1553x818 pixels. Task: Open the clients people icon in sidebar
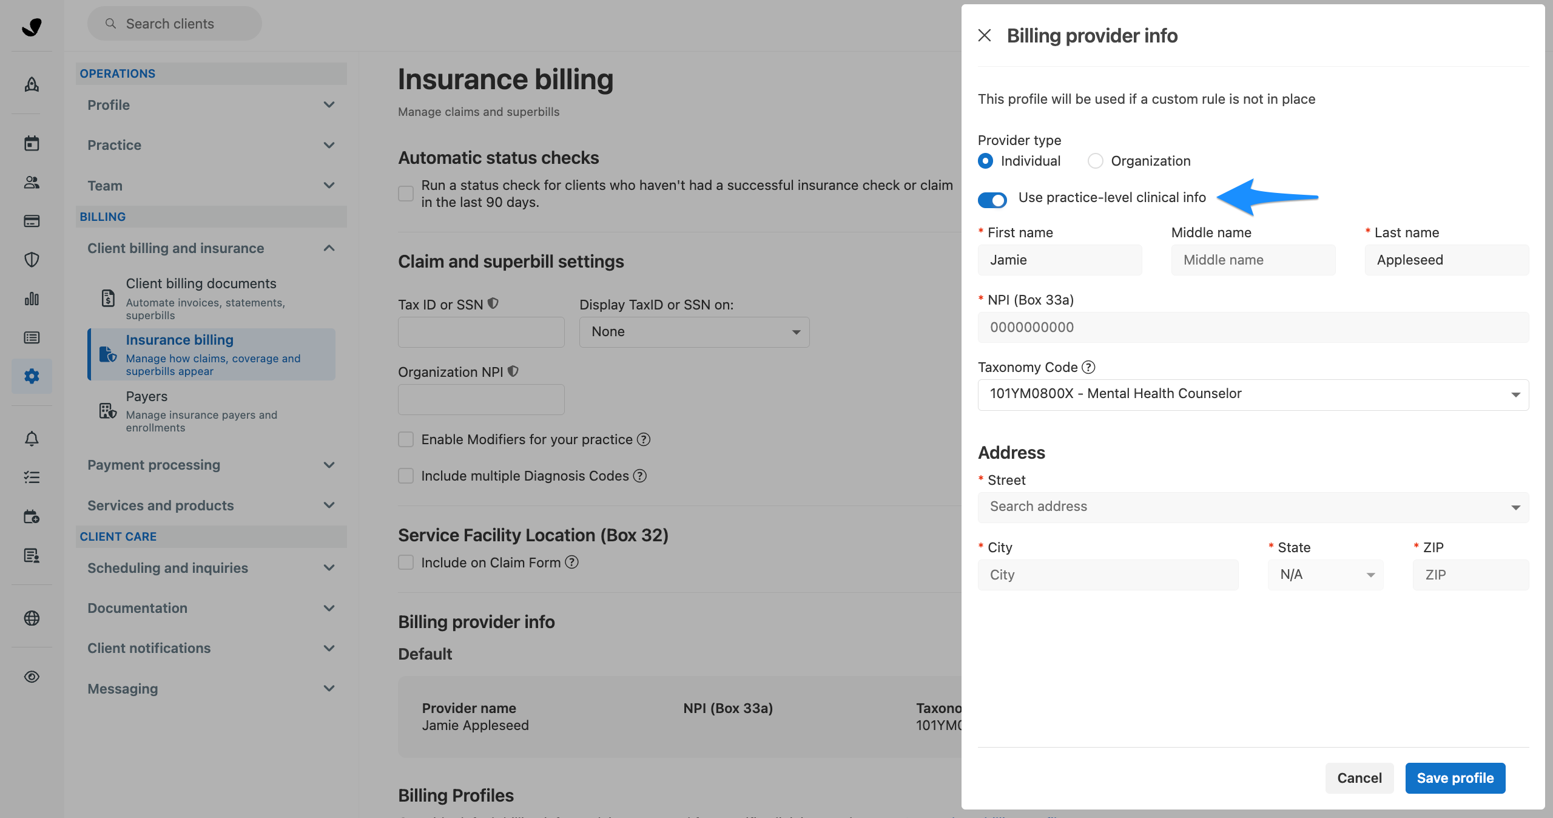coord(32,182)
